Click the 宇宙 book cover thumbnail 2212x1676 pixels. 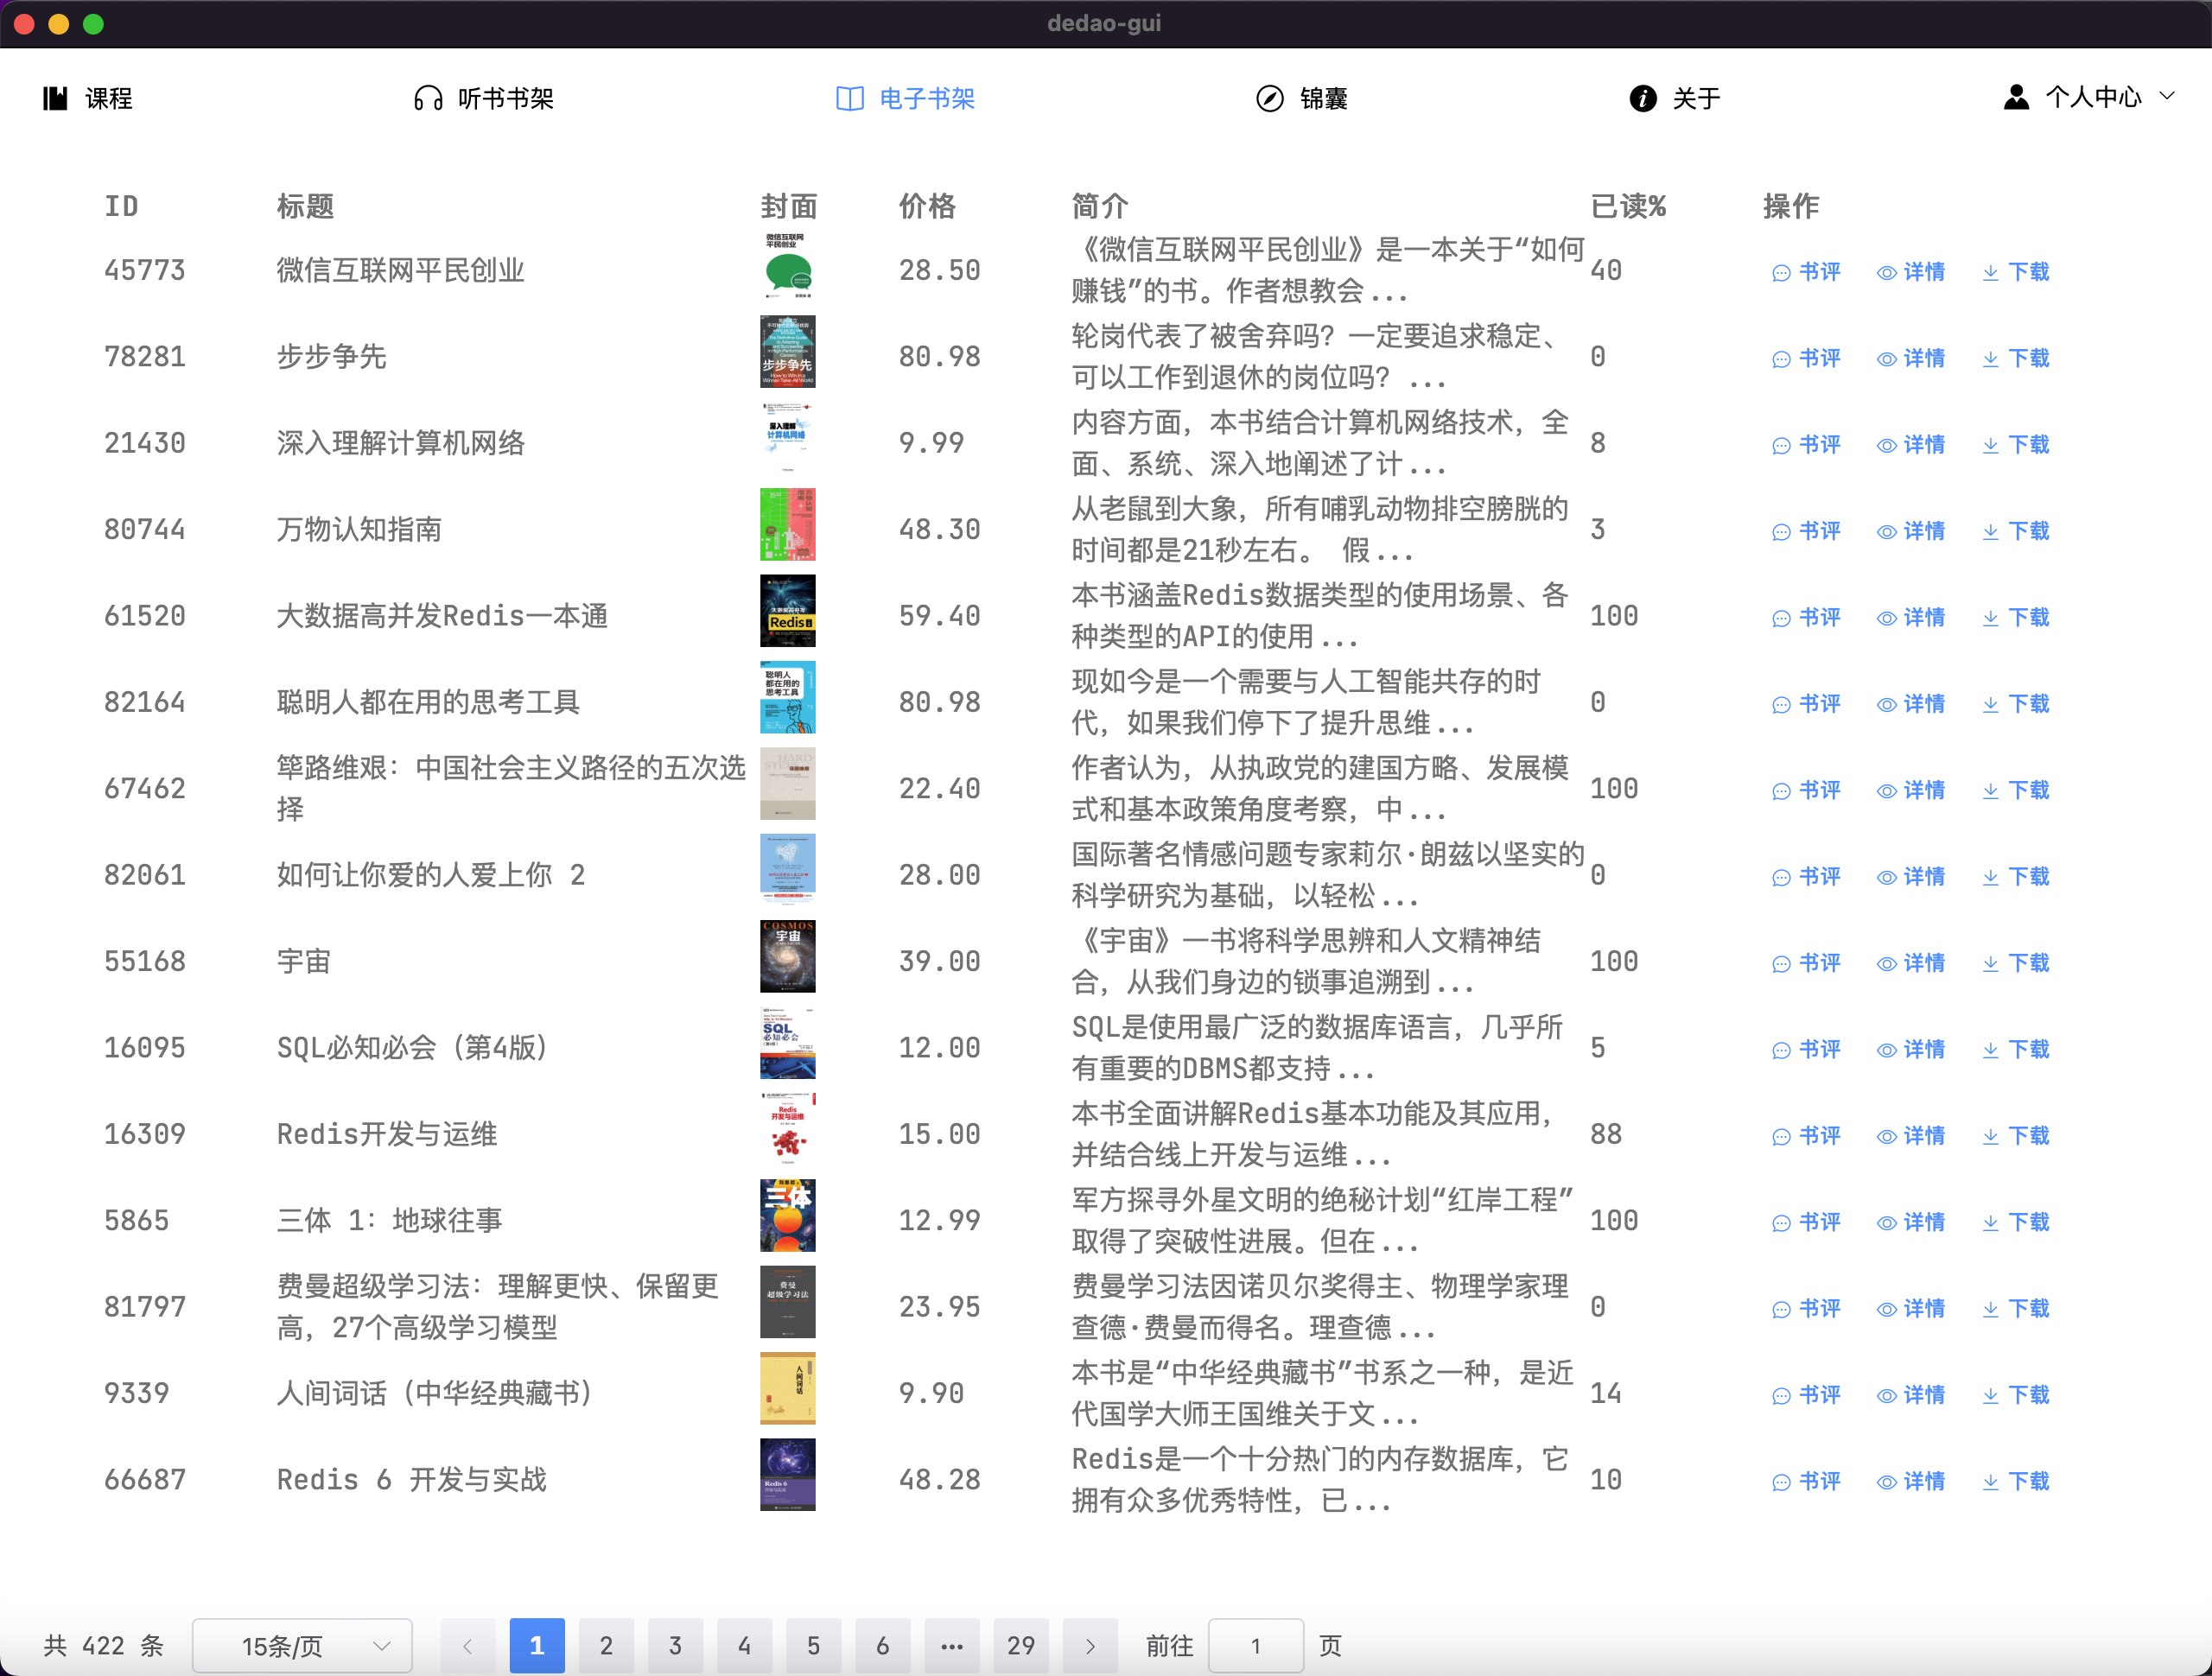[787, 956]
